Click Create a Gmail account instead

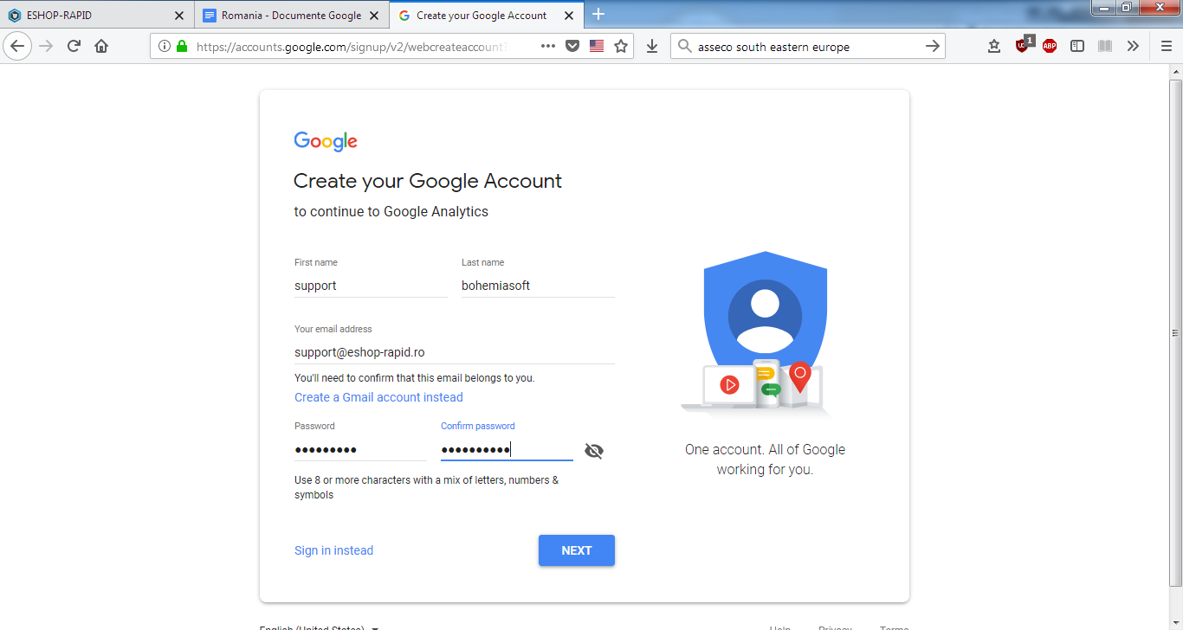pos(378,397)
